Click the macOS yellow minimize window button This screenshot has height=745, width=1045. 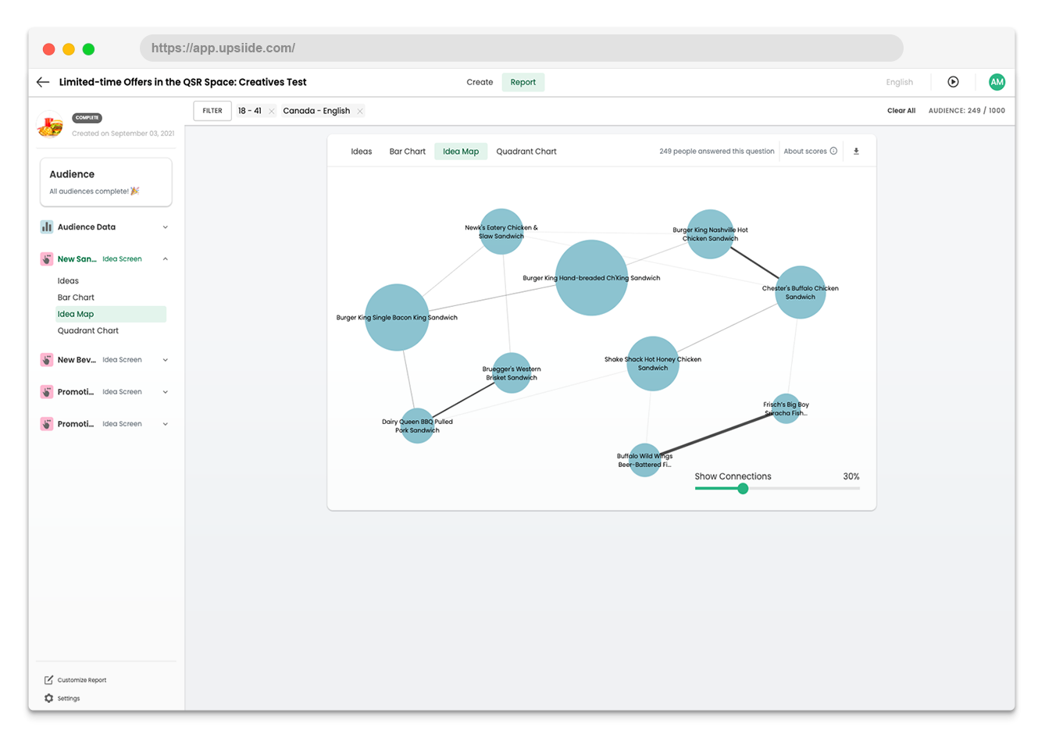[69, 49]
